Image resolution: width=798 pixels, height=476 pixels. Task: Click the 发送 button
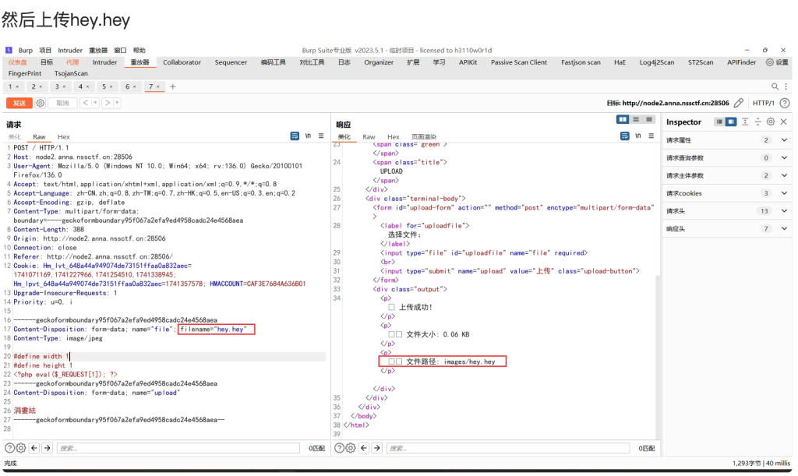point(19,104)
